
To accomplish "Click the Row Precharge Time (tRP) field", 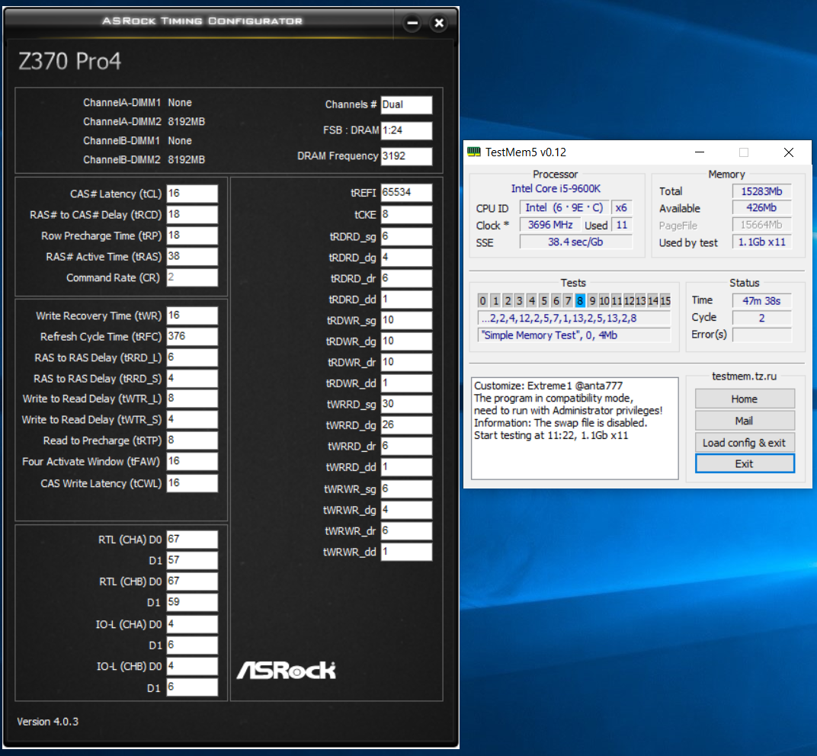I will coord(192,235).
